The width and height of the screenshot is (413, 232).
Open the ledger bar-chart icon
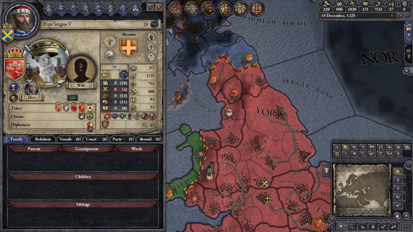[x=363, y=226]
